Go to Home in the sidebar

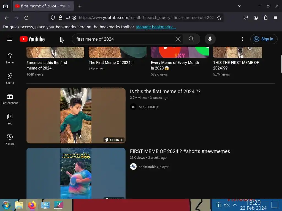(10, 59)
